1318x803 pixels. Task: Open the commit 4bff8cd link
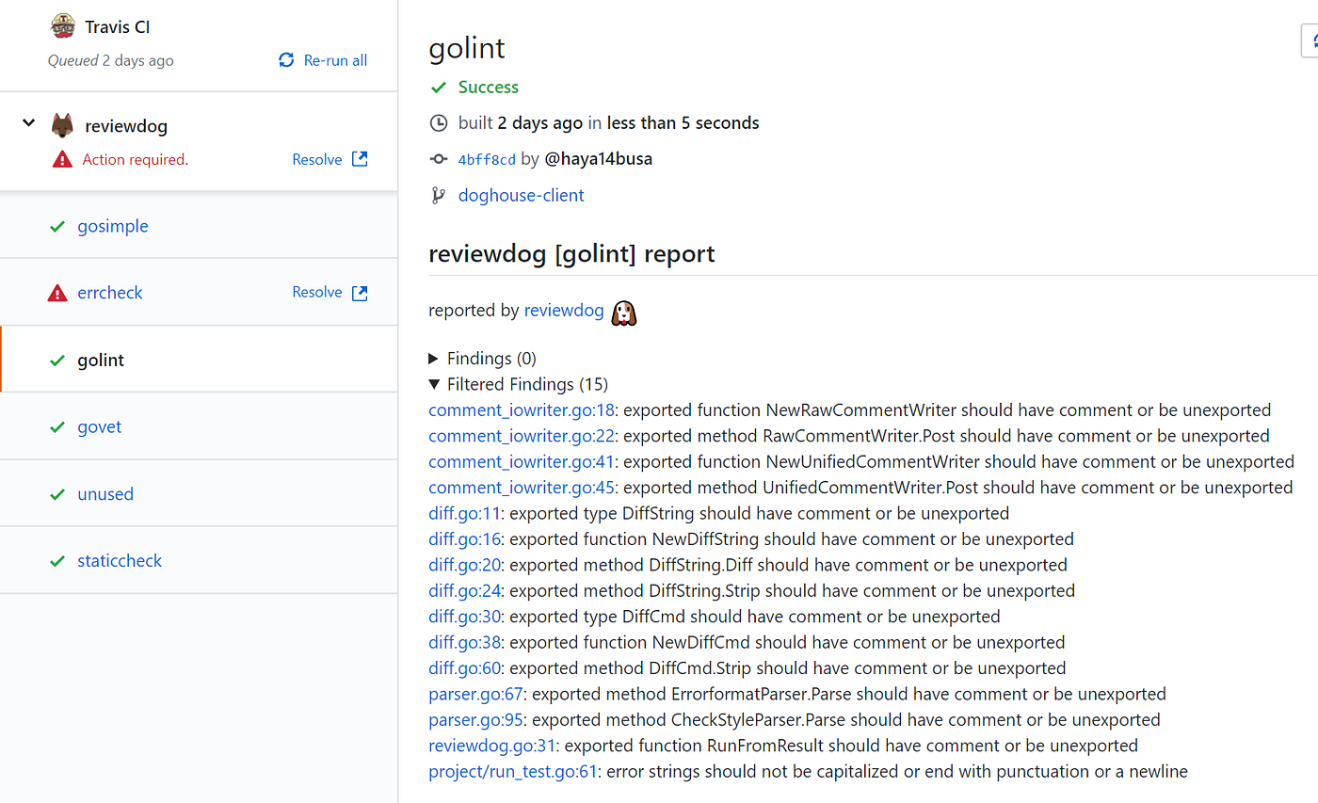pos(486,159)
